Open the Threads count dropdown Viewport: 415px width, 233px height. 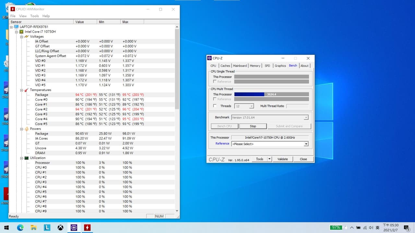(251, 106)
